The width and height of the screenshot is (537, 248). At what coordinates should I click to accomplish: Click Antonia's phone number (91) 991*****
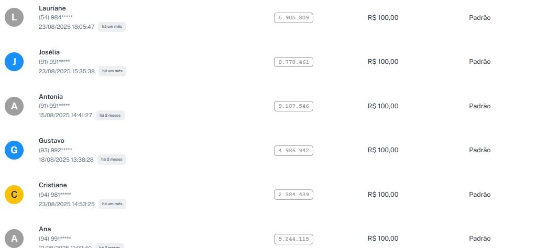(54, 106)
